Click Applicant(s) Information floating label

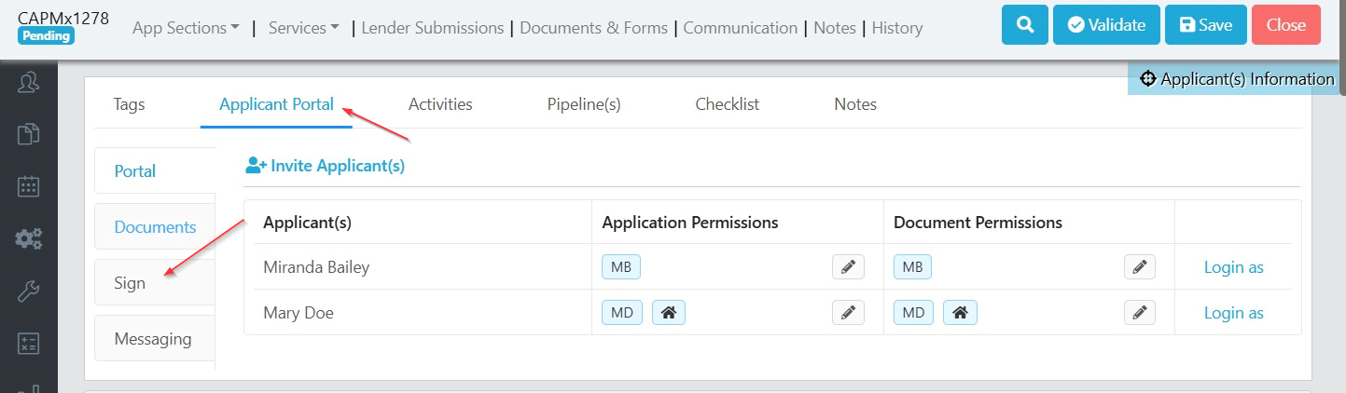coord(1238,79)
